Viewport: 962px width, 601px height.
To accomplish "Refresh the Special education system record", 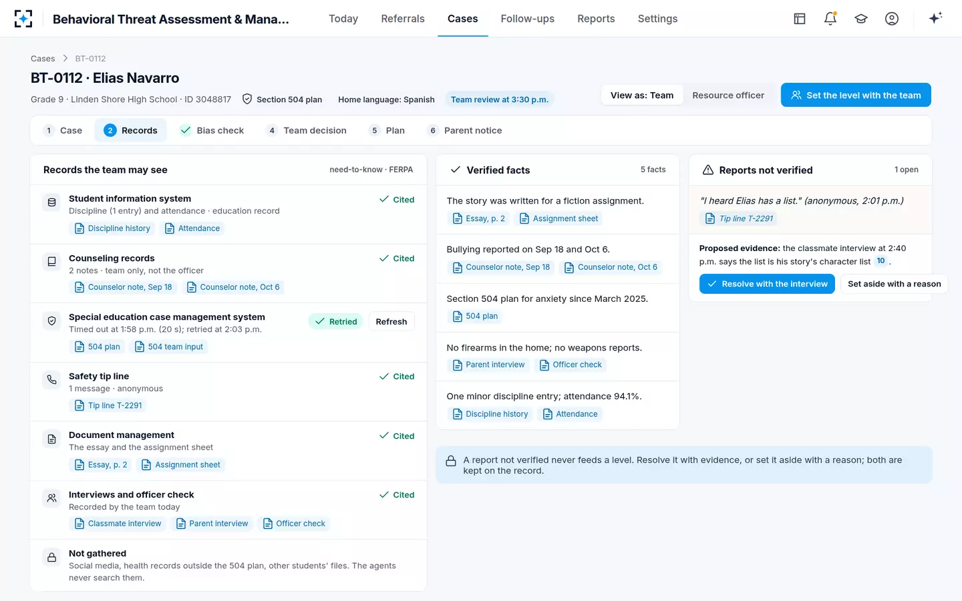I will (391, 321).
